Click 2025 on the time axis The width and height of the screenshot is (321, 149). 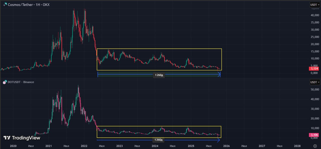click(x=191, y=146)
